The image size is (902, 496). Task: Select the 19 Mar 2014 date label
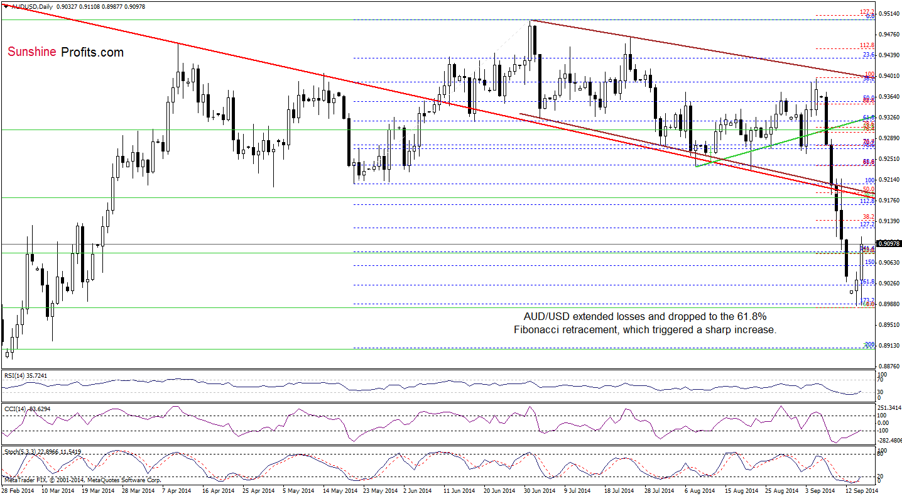(x=99, y=490)
